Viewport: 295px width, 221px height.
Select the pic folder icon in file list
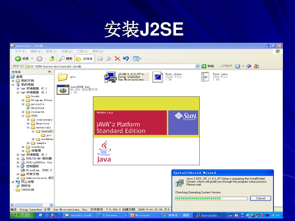pos(63,77)
